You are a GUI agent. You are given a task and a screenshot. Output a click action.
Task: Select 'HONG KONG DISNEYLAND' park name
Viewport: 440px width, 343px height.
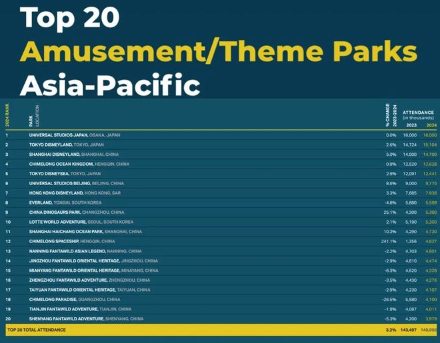coord(56,193)
